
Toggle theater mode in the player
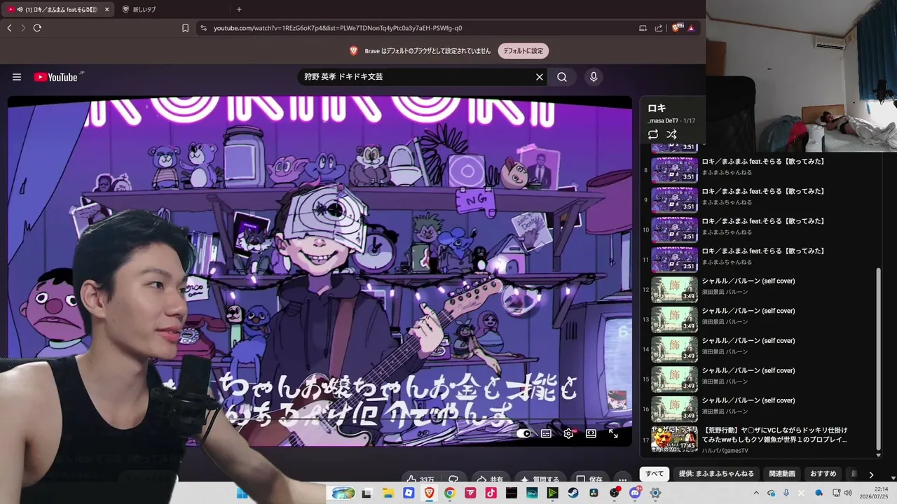click(x=591, y=433)
